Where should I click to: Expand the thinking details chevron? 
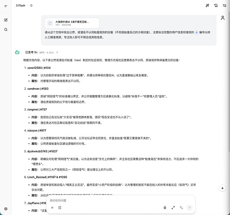point(57,52)
